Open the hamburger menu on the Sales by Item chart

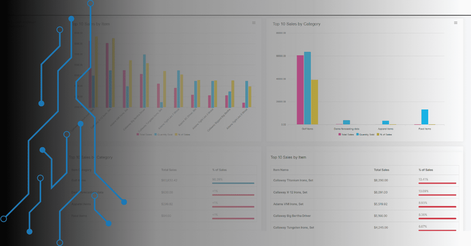[x=254, y=23]
